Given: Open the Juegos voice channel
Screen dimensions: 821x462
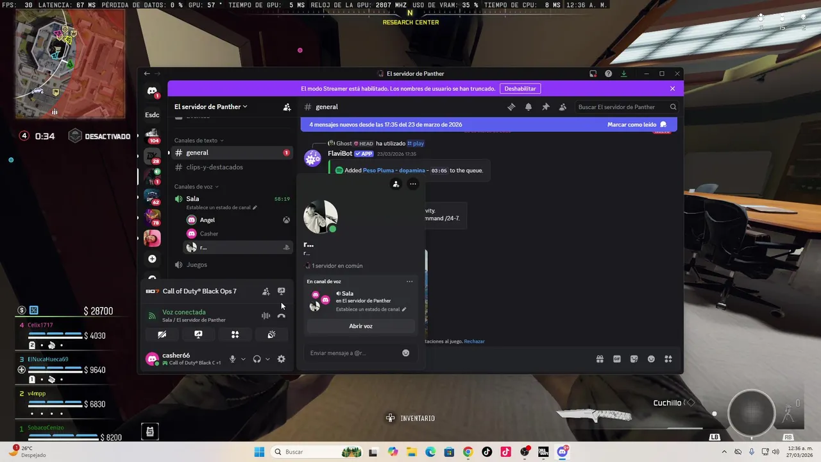Looking at the screenshot, I should click(232, 264).
